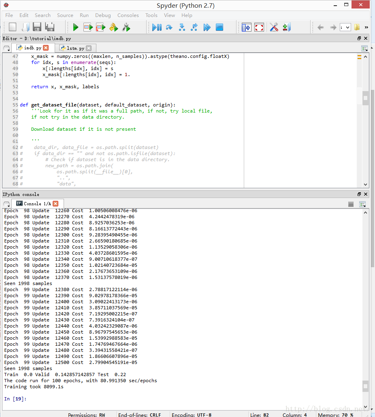Image resolution: width=375 pixels, height=417 pixels.
Task: Open Preferences with the tools icon
Action: pyautogui.click(x=274, y=27)
